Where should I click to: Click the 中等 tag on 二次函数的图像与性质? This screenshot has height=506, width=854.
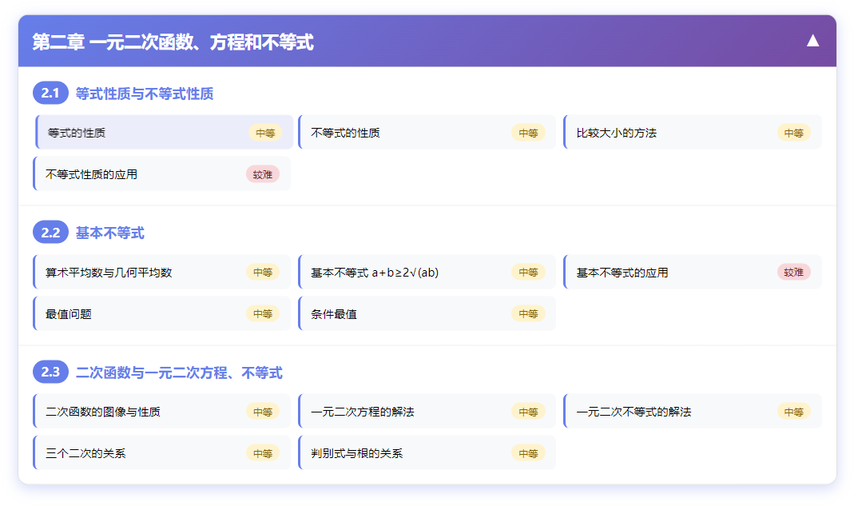point(263,412)
